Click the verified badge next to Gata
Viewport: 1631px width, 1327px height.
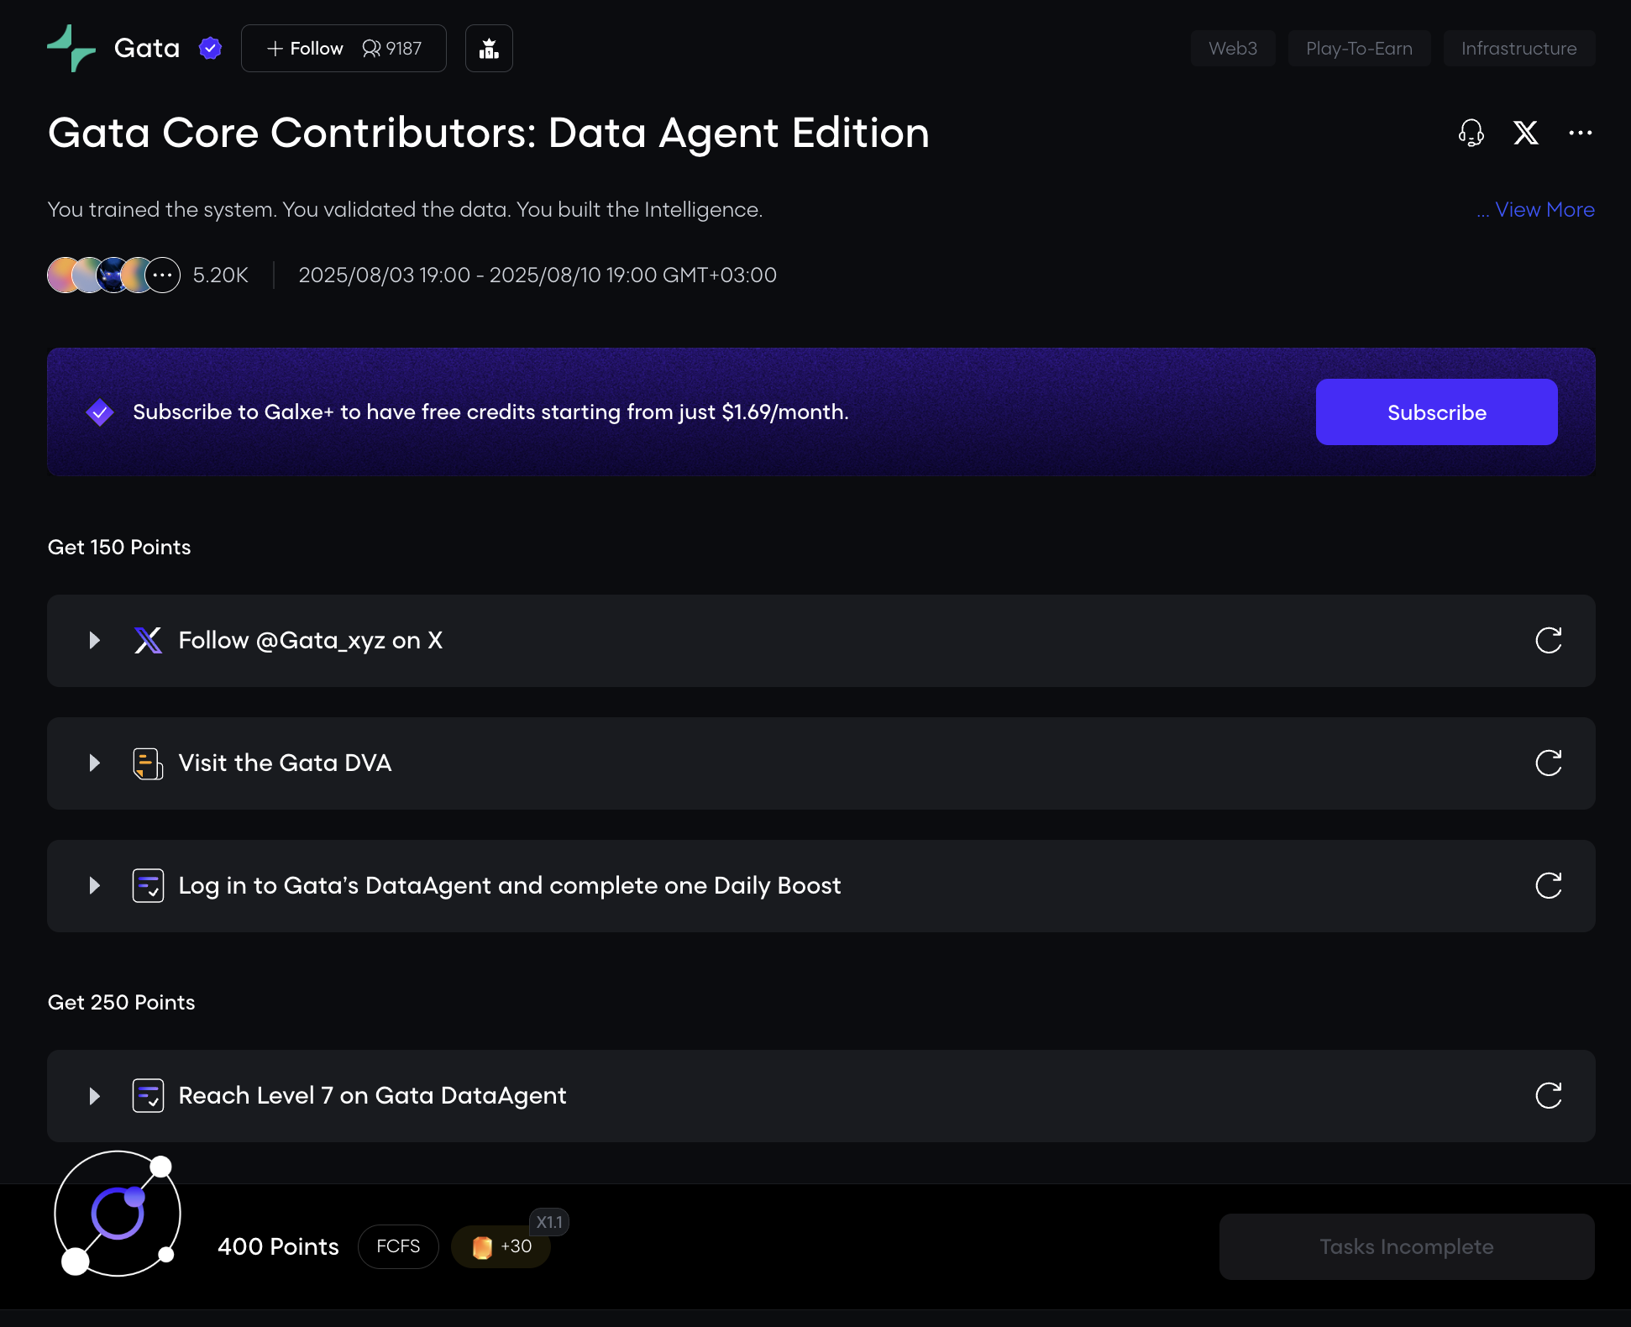click(x=210, y=48)
